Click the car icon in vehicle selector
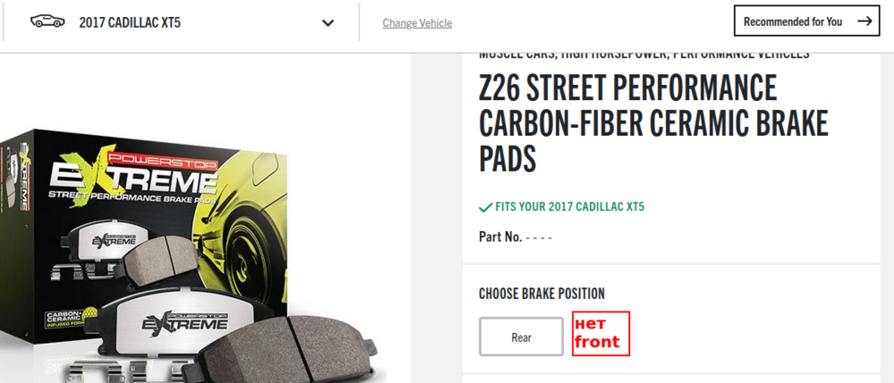The width and height of the screenshot is (894, 383). 48,22
